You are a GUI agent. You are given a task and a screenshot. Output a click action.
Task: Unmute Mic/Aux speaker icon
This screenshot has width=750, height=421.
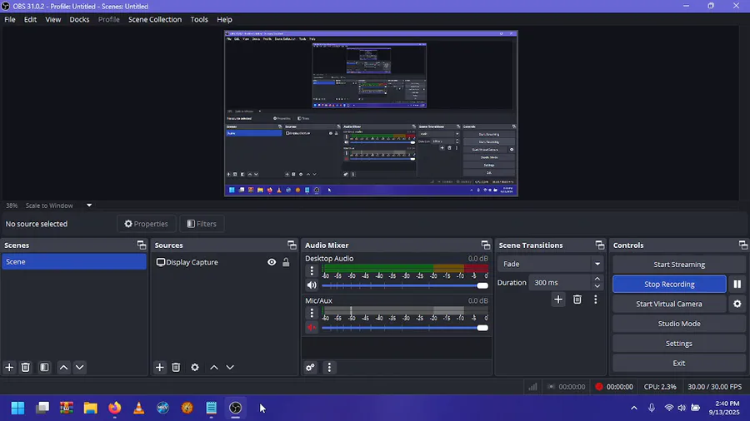[x=312, y=328]
